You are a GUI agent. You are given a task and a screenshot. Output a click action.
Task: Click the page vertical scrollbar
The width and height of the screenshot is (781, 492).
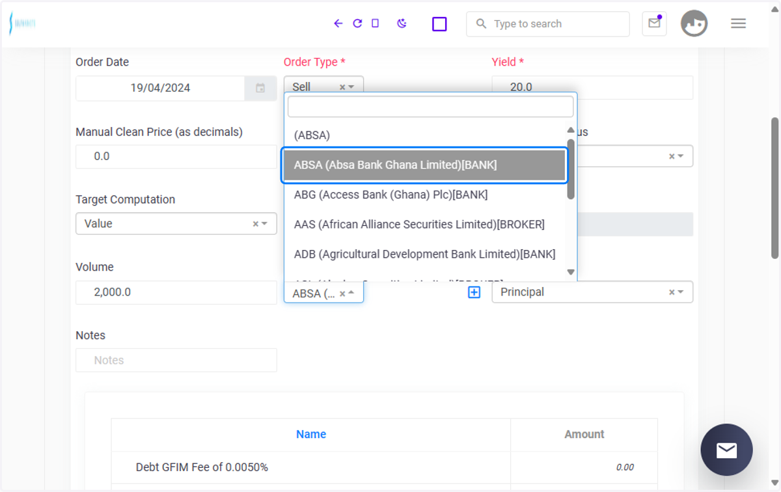pyautogui.click(x=774, y=188)
